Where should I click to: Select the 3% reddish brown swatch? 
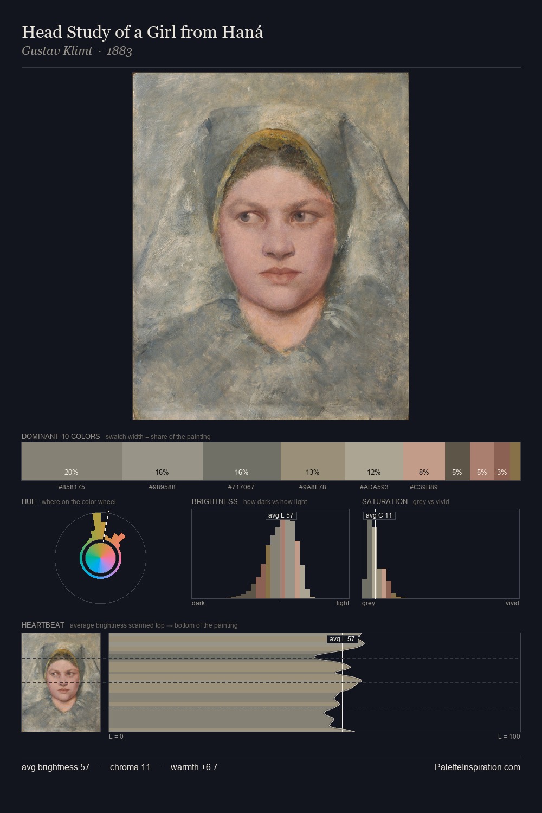[x=502, y=461]
